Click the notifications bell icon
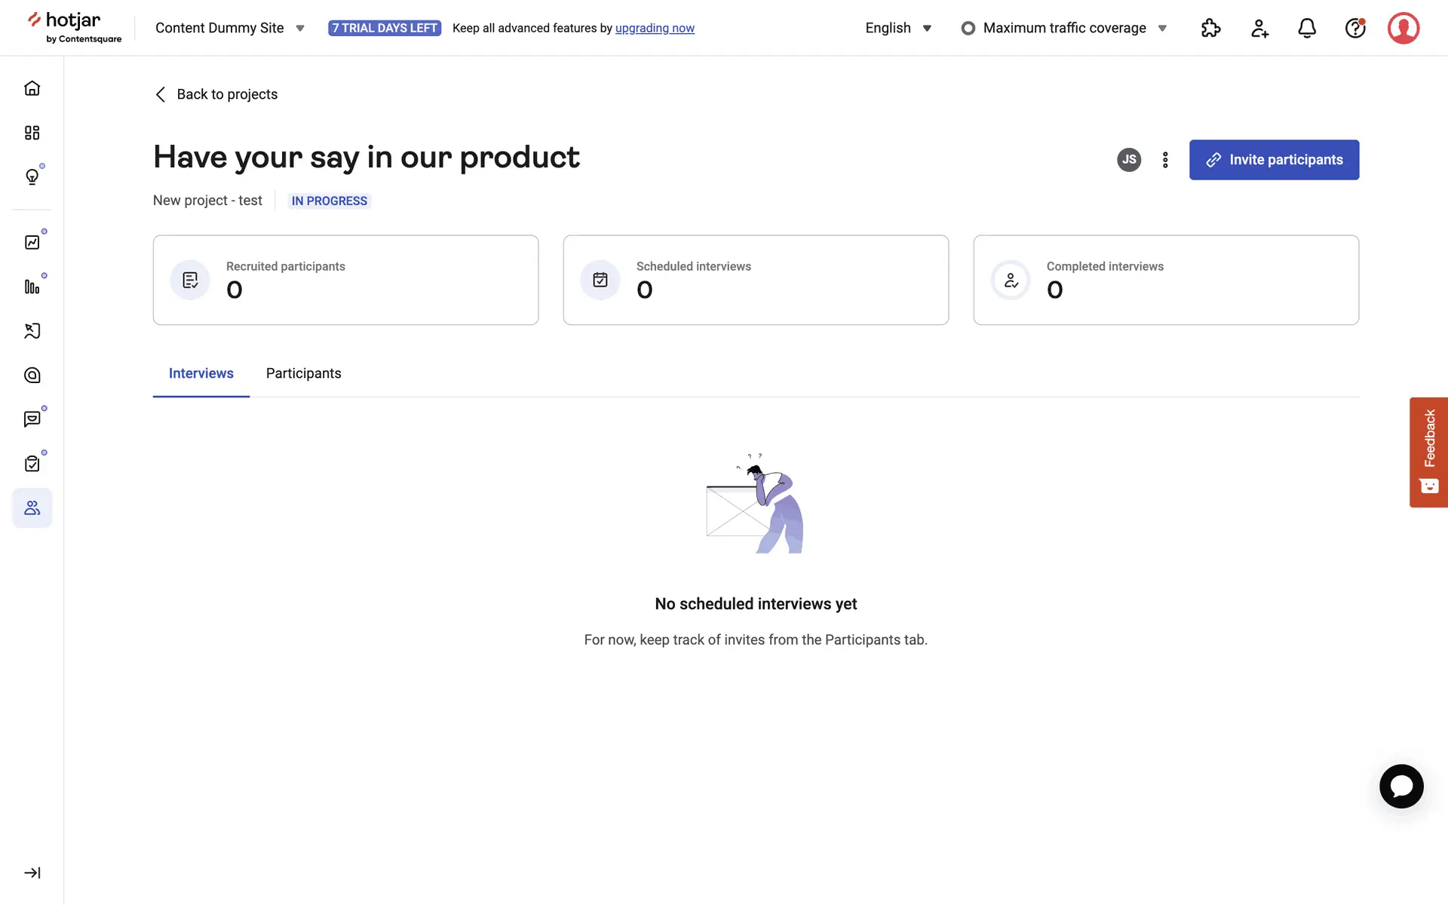 click(1306, 29)
